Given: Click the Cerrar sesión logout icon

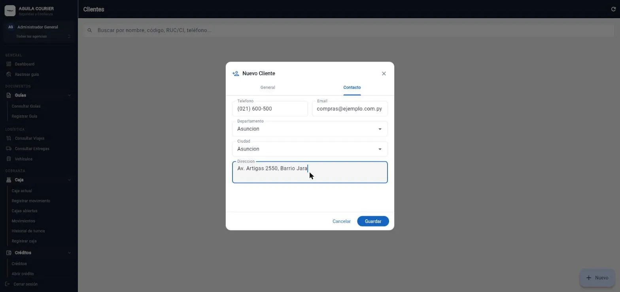Looking at the screenshot, I should coord(7,284).
